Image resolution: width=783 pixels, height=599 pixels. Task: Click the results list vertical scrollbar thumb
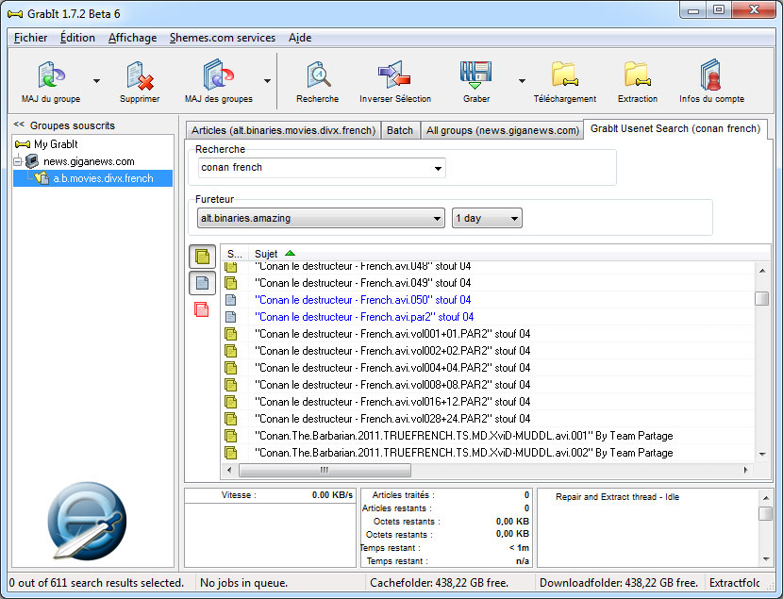tap(762, 298)
